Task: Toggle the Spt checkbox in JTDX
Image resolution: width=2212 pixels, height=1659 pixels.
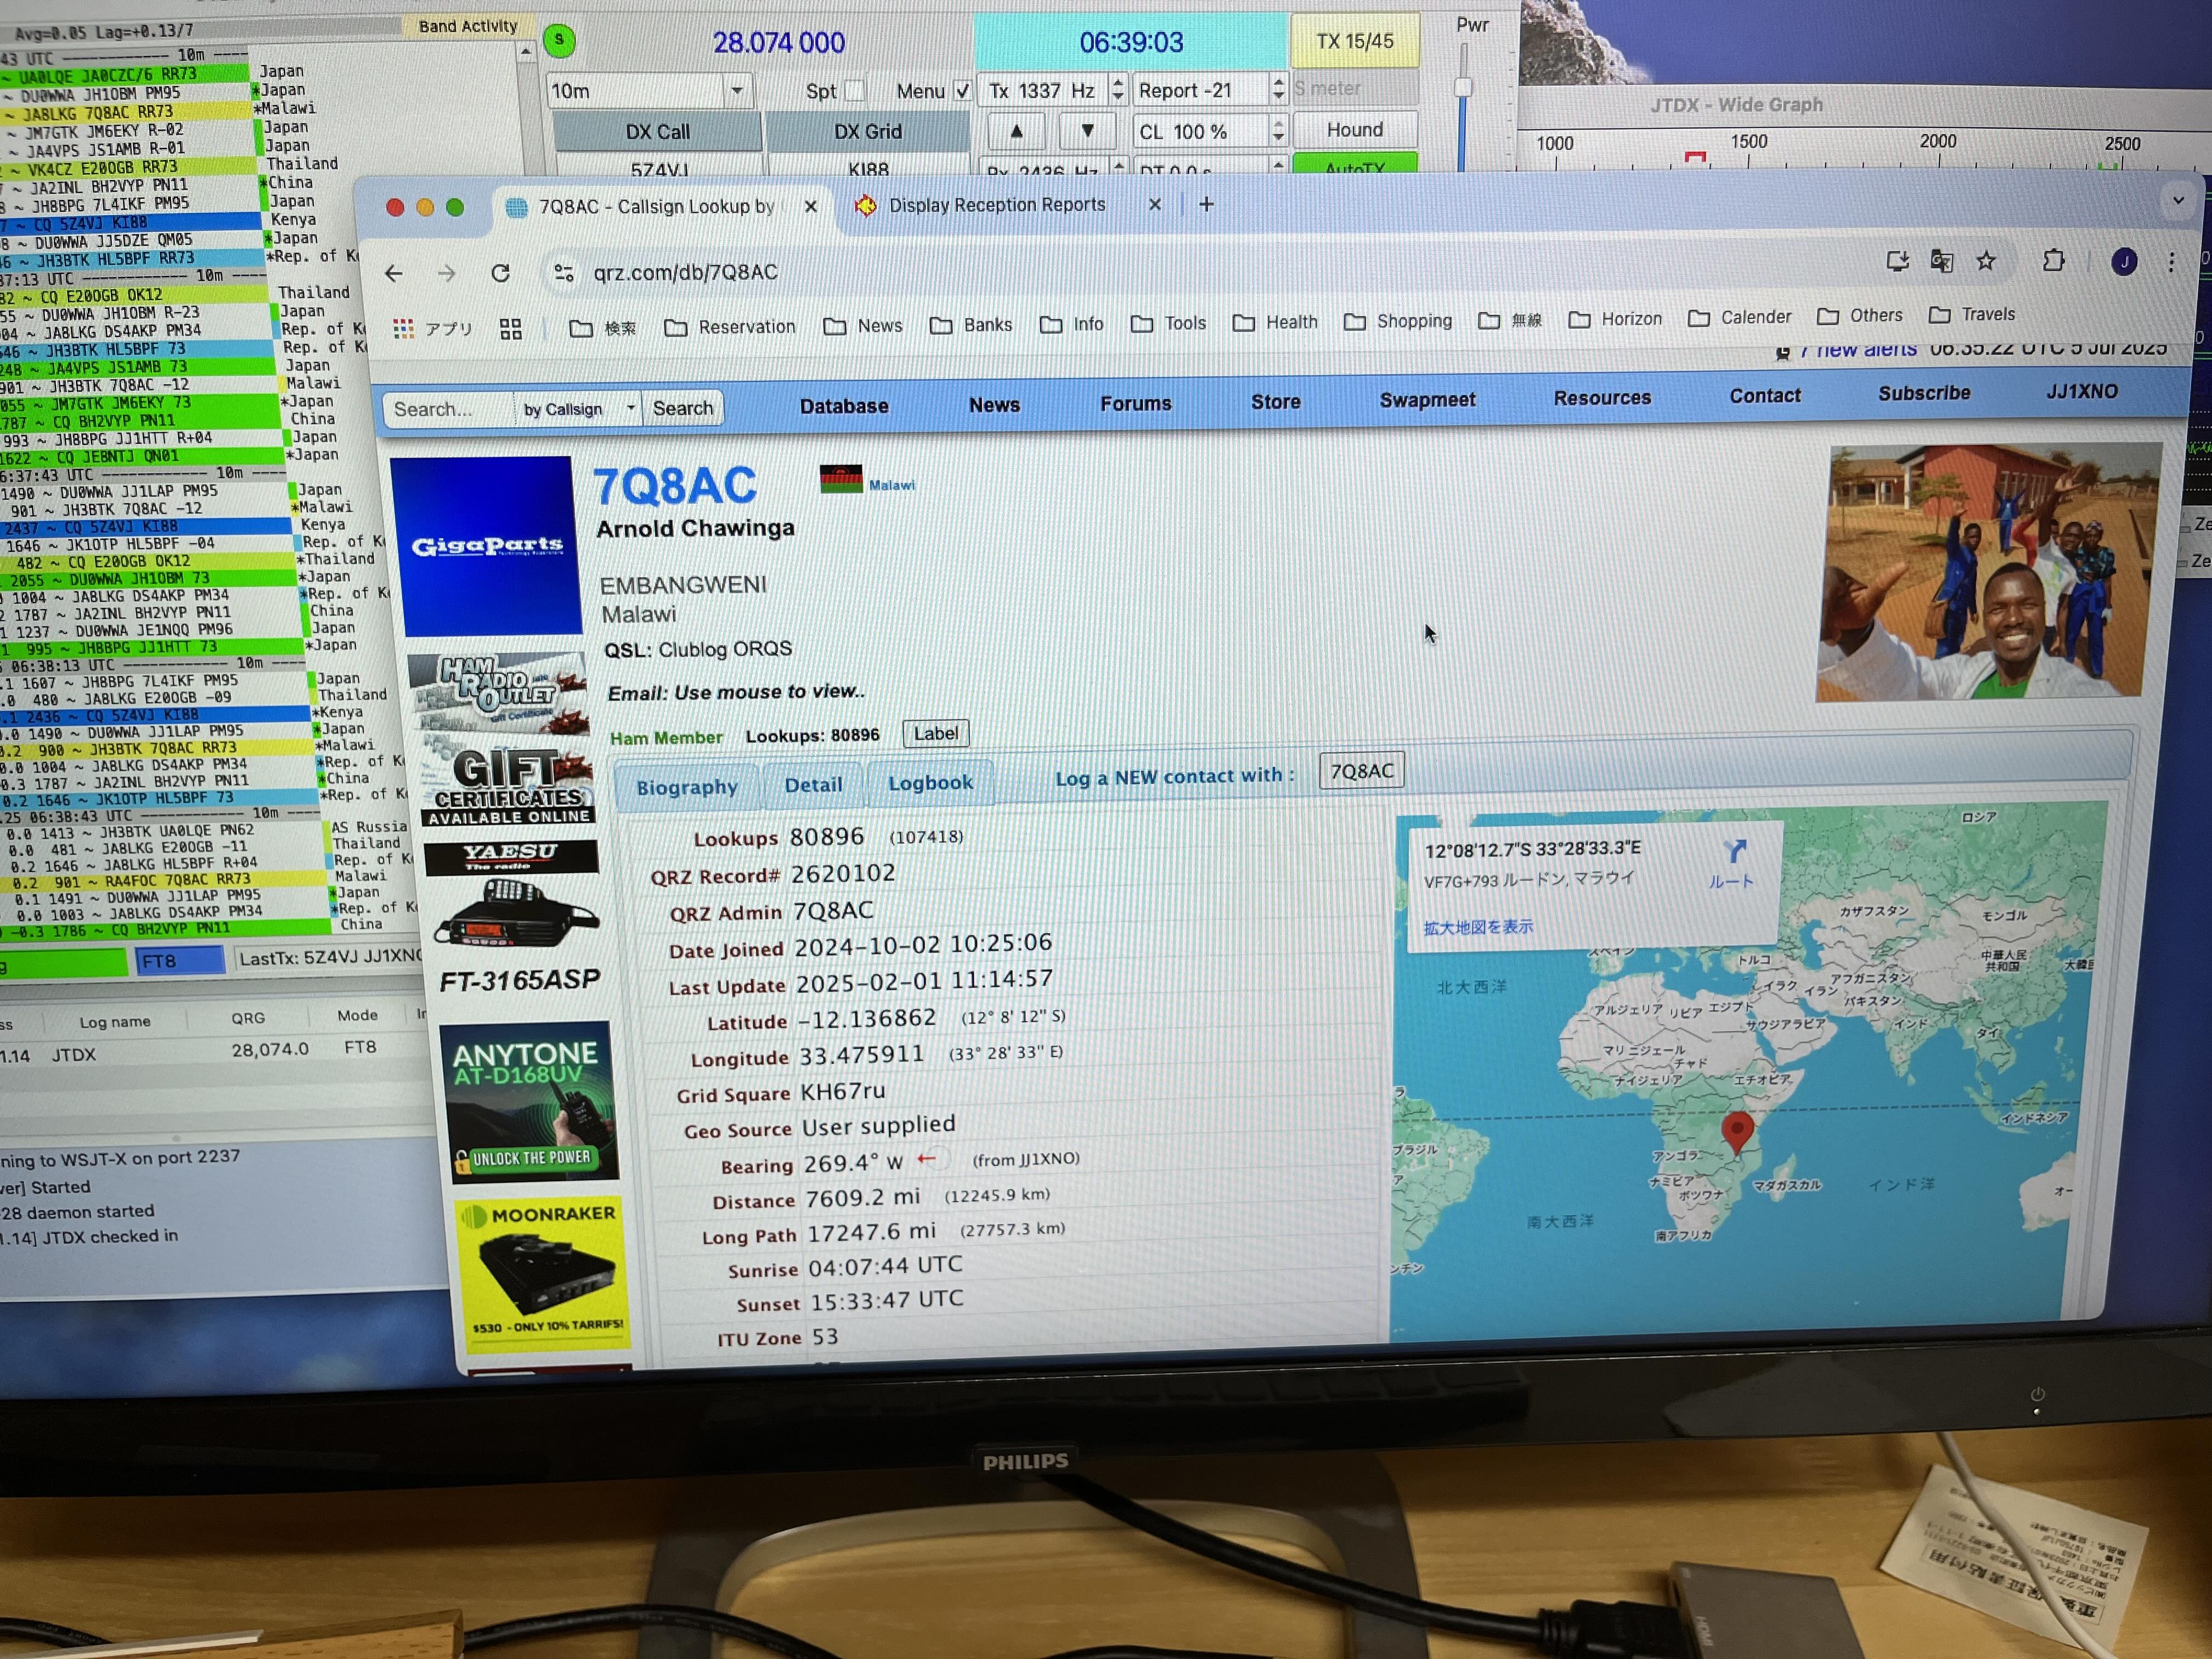Action: tap(854, 91)
